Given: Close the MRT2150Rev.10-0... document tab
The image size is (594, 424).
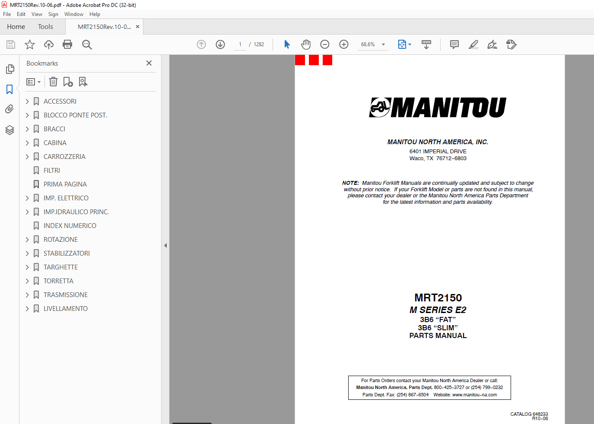Looking at the screenshot, I should point(137,27).
